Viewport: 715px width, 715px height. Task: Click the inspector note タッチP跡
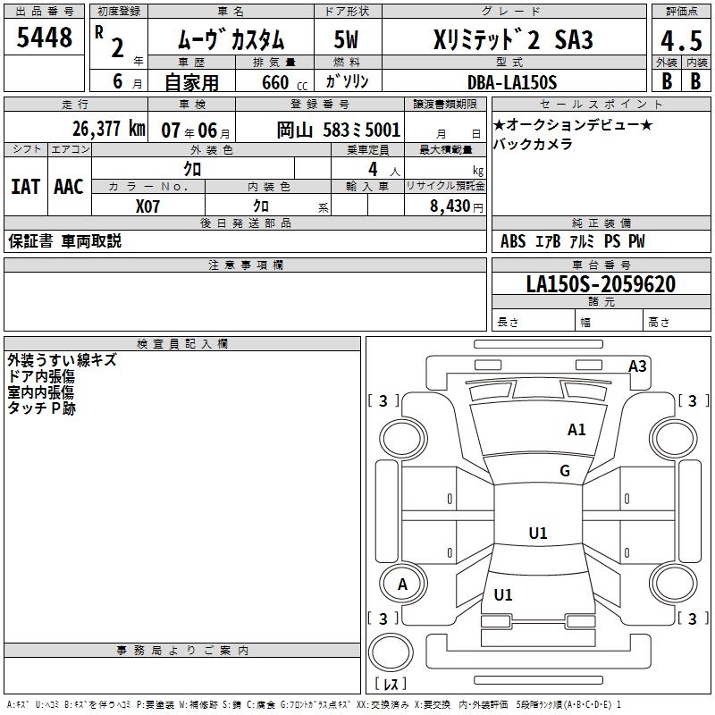click(42, 408)
